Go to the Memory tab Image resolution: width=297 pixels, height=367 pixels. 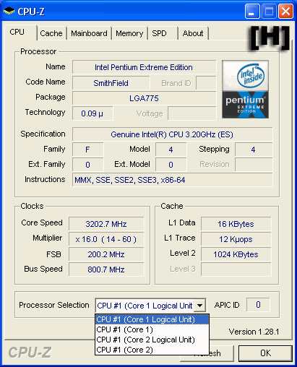(x=129, y=33)
